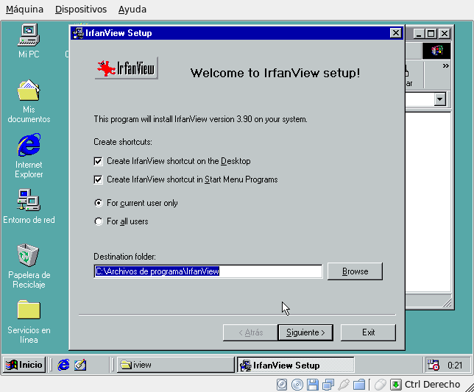
Task: Open the Máquina menu
Action: (24, 10)
